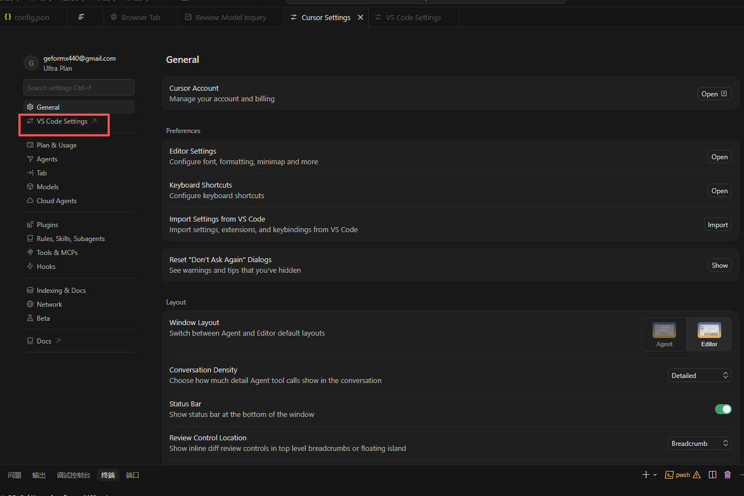This screenshot has height=496, width=744.
Task: Click the plus icon for new terminal
Action: point(646,475)
